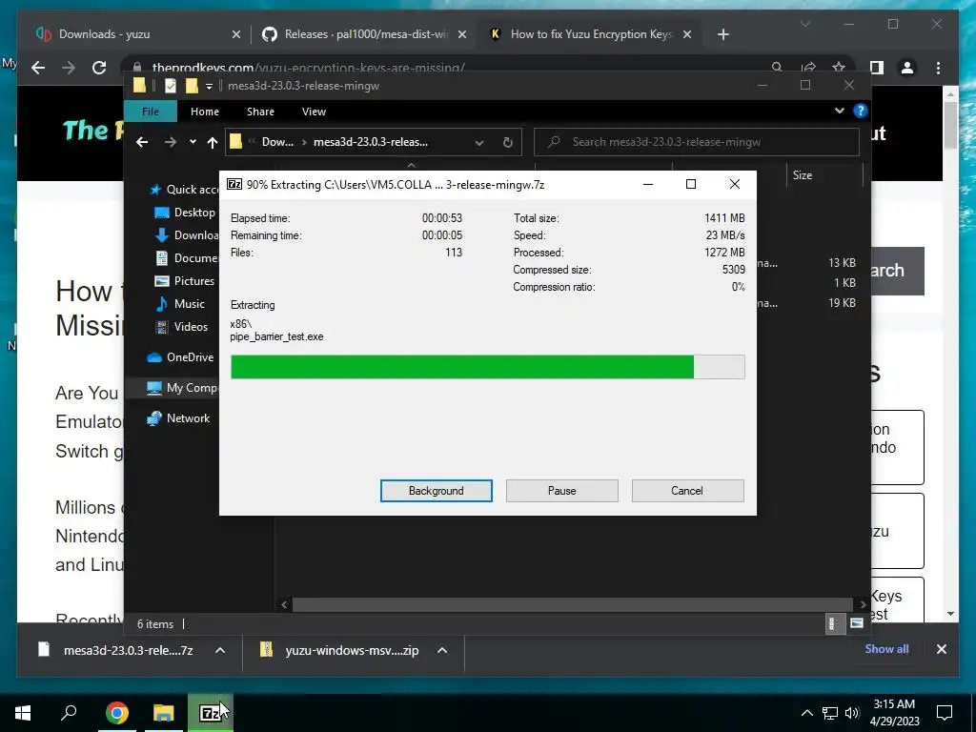Switch to Downloads - yuzu browser tab
The image size is (976, 732).
137,34
